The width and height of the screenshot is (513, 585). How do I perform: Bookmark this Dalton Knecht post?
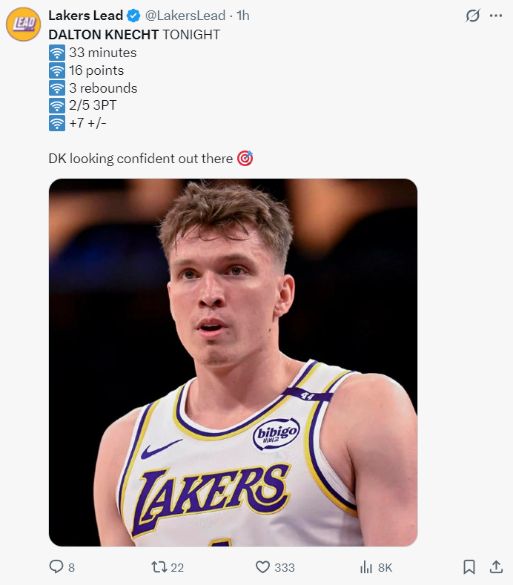tap(469, 566)
